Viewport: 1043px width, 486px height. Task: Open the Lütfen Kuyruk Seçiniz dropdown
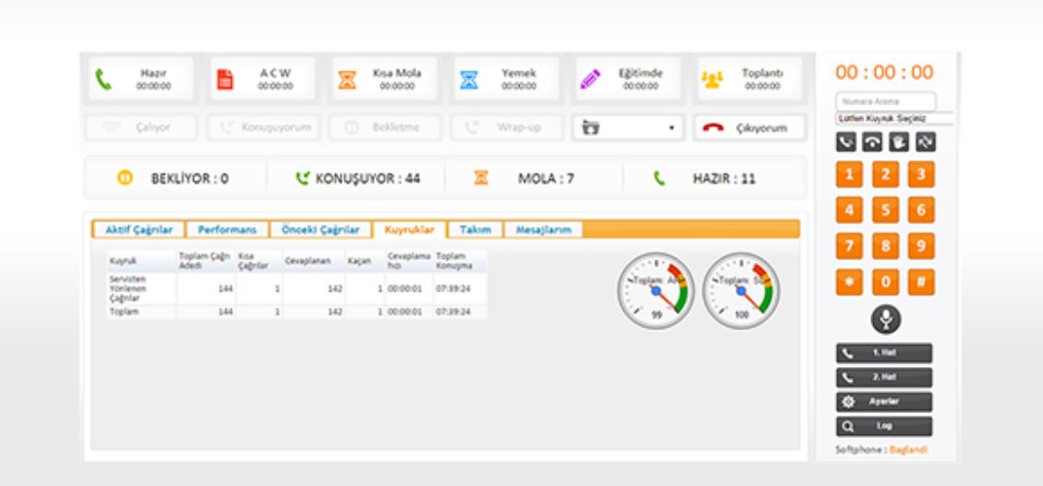pyautogui.click(x=894, y=118)
